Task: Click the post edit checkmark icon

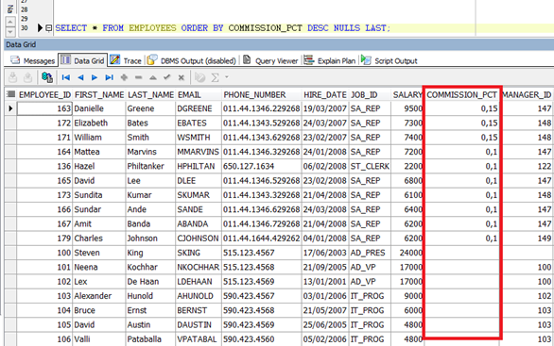Action: 166,77
